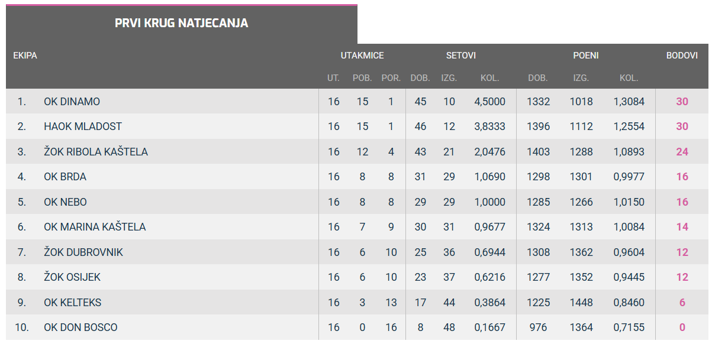The width and height of the screenshot is (712, 344).
Task: Click the UTAKMICE column group header
Action: pyautogui.click(x=362, y=56)
